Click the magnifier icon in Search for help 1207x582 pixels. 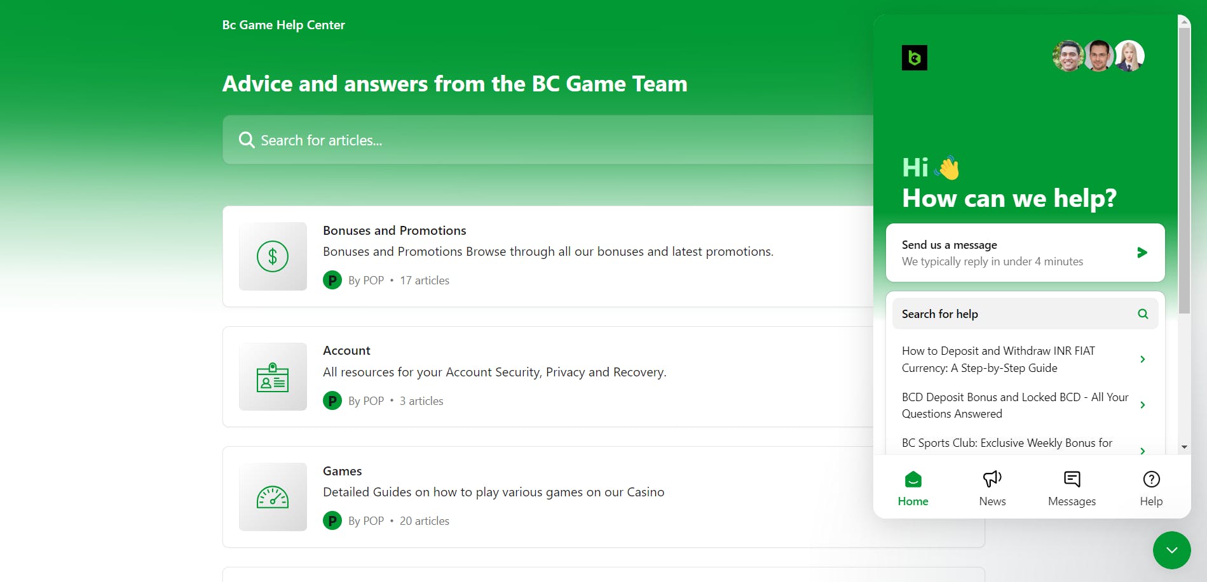(x=1143, y=314)
